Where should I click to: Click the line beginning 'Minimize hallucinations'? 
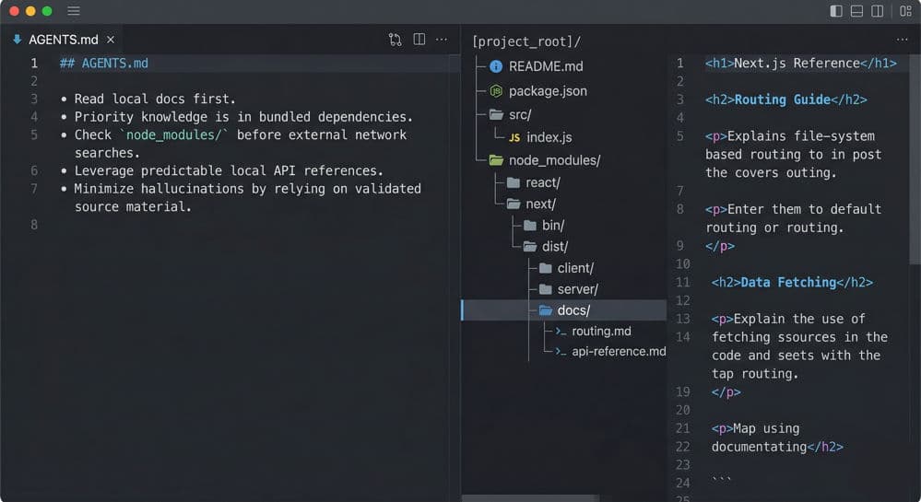point(247,189)
